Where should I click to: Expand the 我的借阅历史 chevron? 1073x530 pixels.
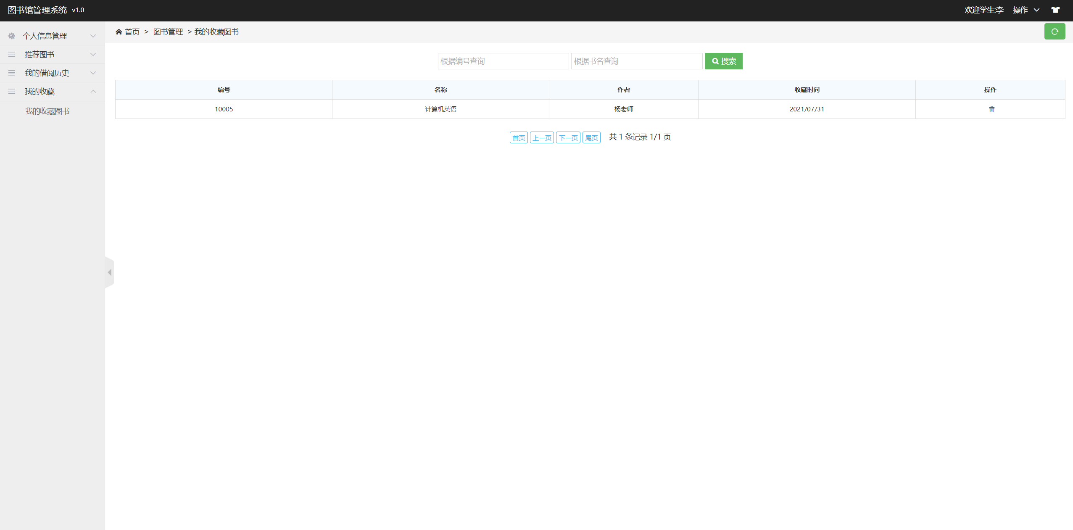tap(93, 73)
